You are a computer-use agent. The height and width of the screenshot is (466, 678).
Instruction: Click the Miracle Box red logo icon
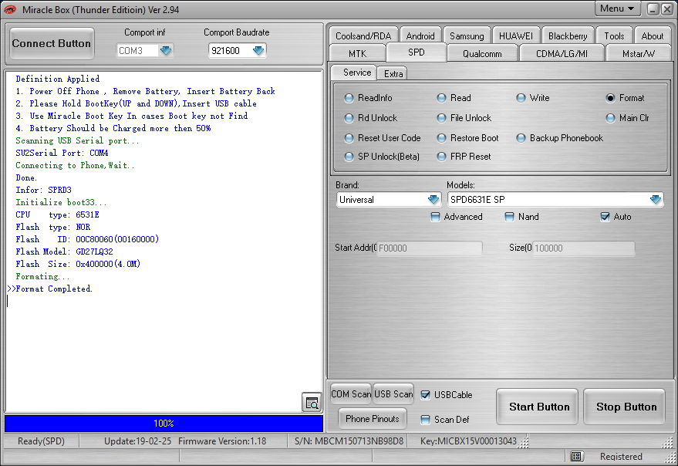point(10,9)
